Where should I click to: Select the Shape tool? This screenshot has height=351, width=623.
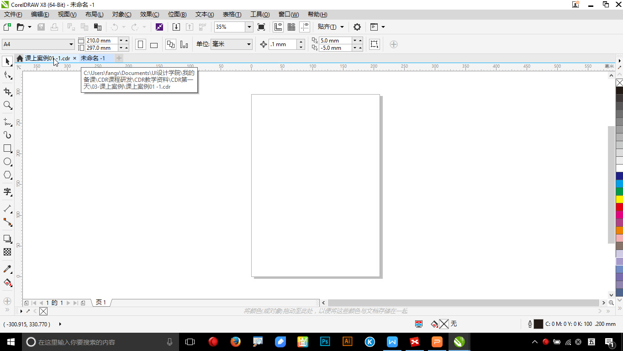click(x=7, y=75)
